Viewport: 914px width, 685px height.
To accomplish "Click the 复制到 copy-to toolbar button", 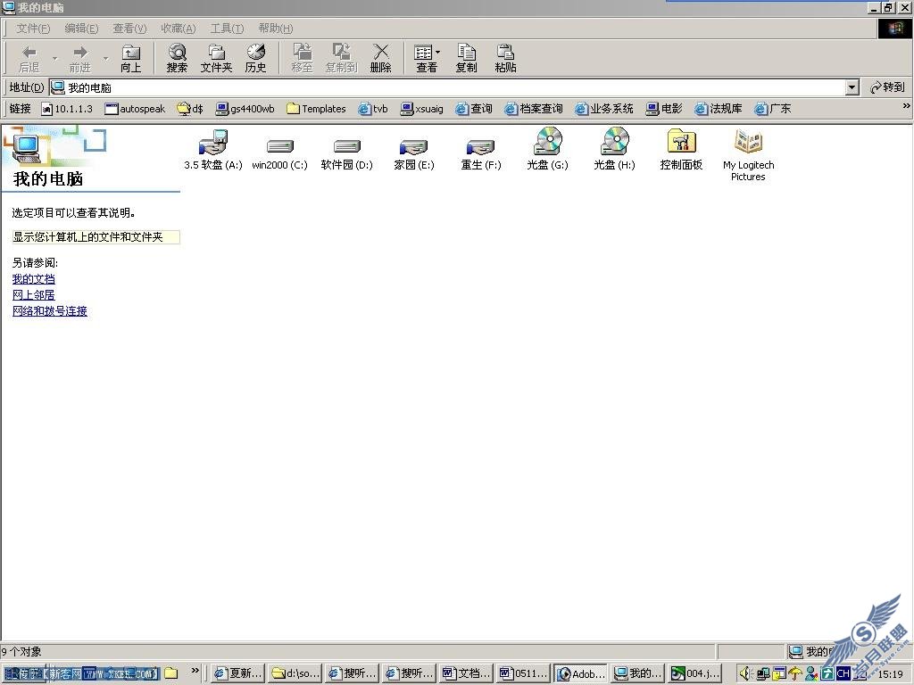I will [x=341, y=58].
